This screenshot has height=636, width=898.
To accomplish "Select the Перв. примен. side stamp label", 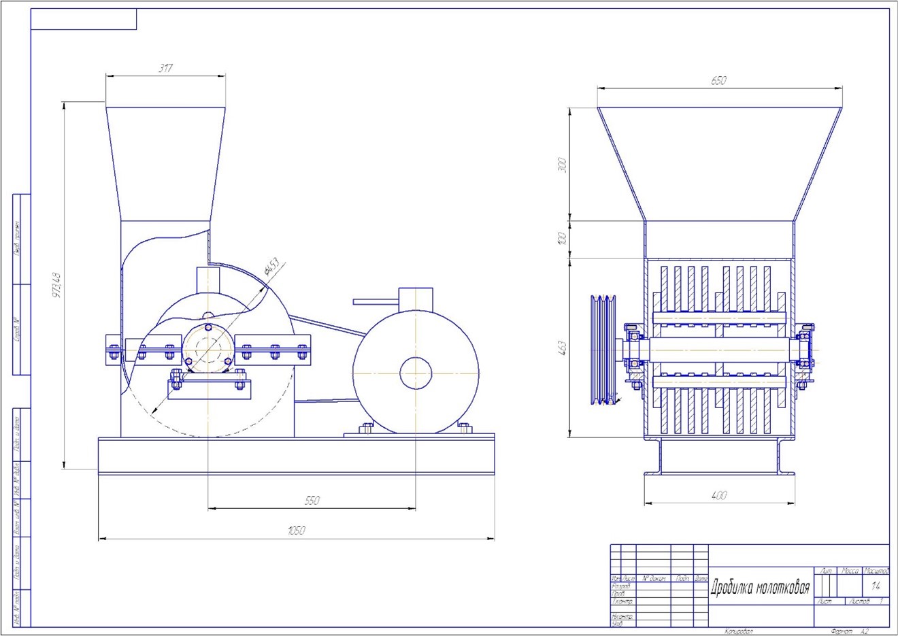I will pyautogui.click(x=18, y=239).
